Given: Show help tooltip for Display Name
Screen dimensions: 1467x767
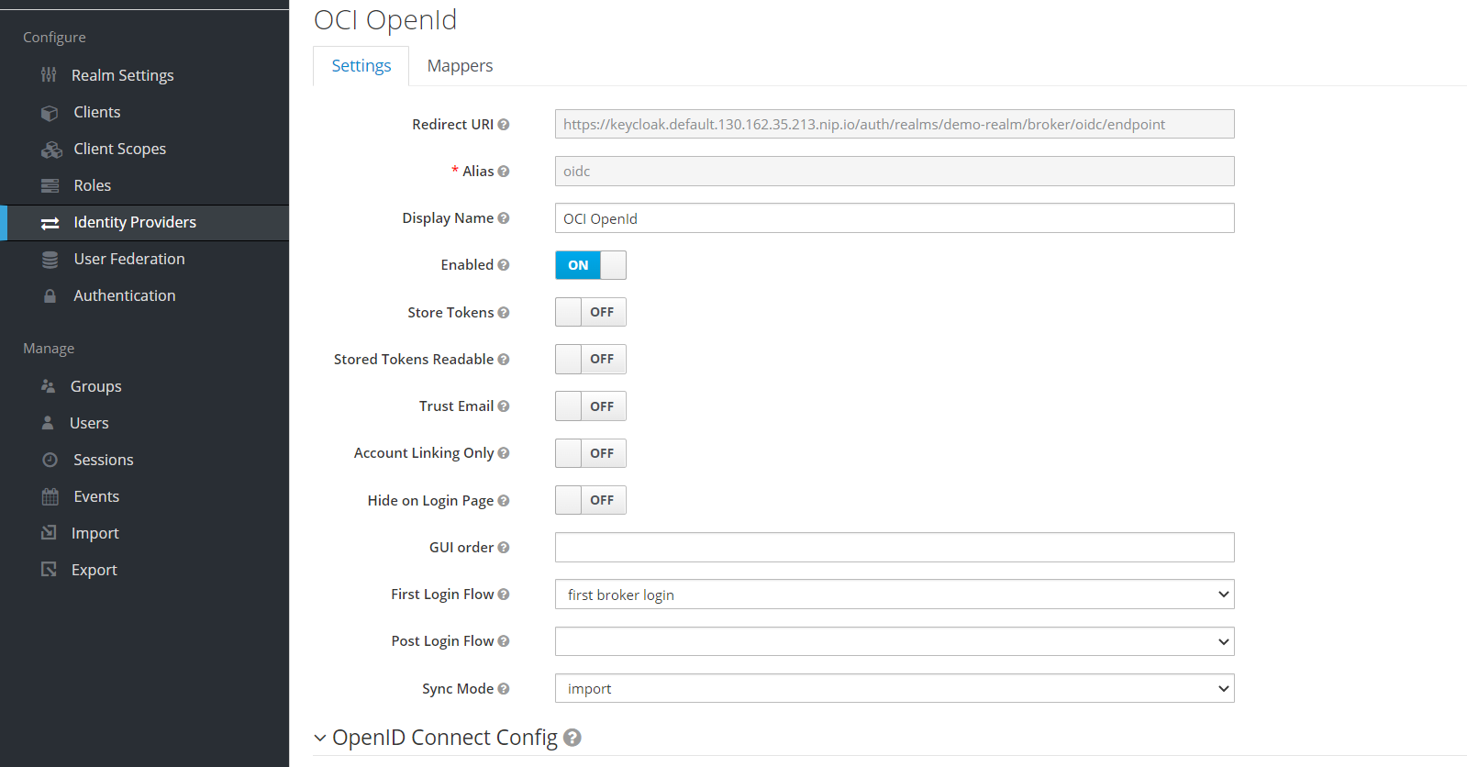Looking at the screenshot, I should (504, 218).
